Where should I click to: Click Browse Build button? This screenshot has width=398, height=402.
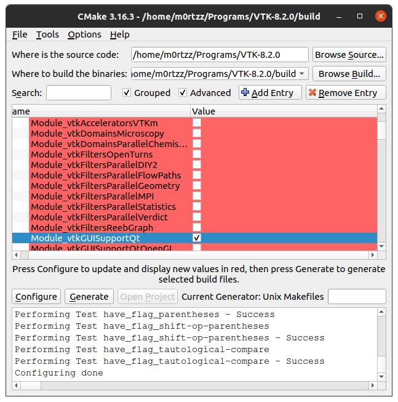click(x=349, y=74)
